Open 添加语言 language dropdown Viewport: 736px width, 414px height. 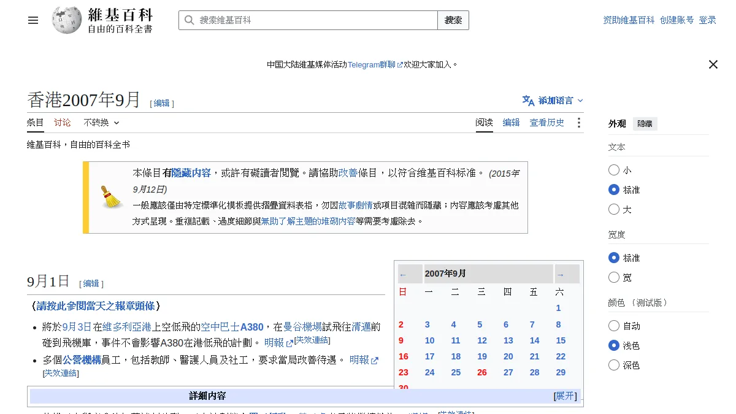pyautogui.click(x=553, y=100)
